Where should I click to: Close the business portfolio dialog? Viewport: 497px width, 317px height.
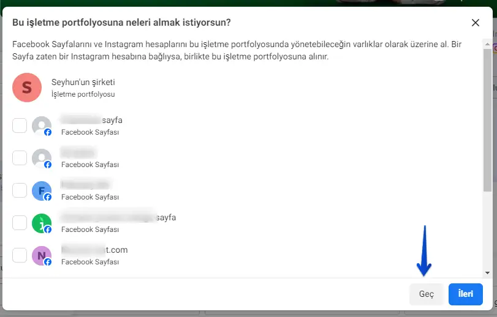pos(476,23)
